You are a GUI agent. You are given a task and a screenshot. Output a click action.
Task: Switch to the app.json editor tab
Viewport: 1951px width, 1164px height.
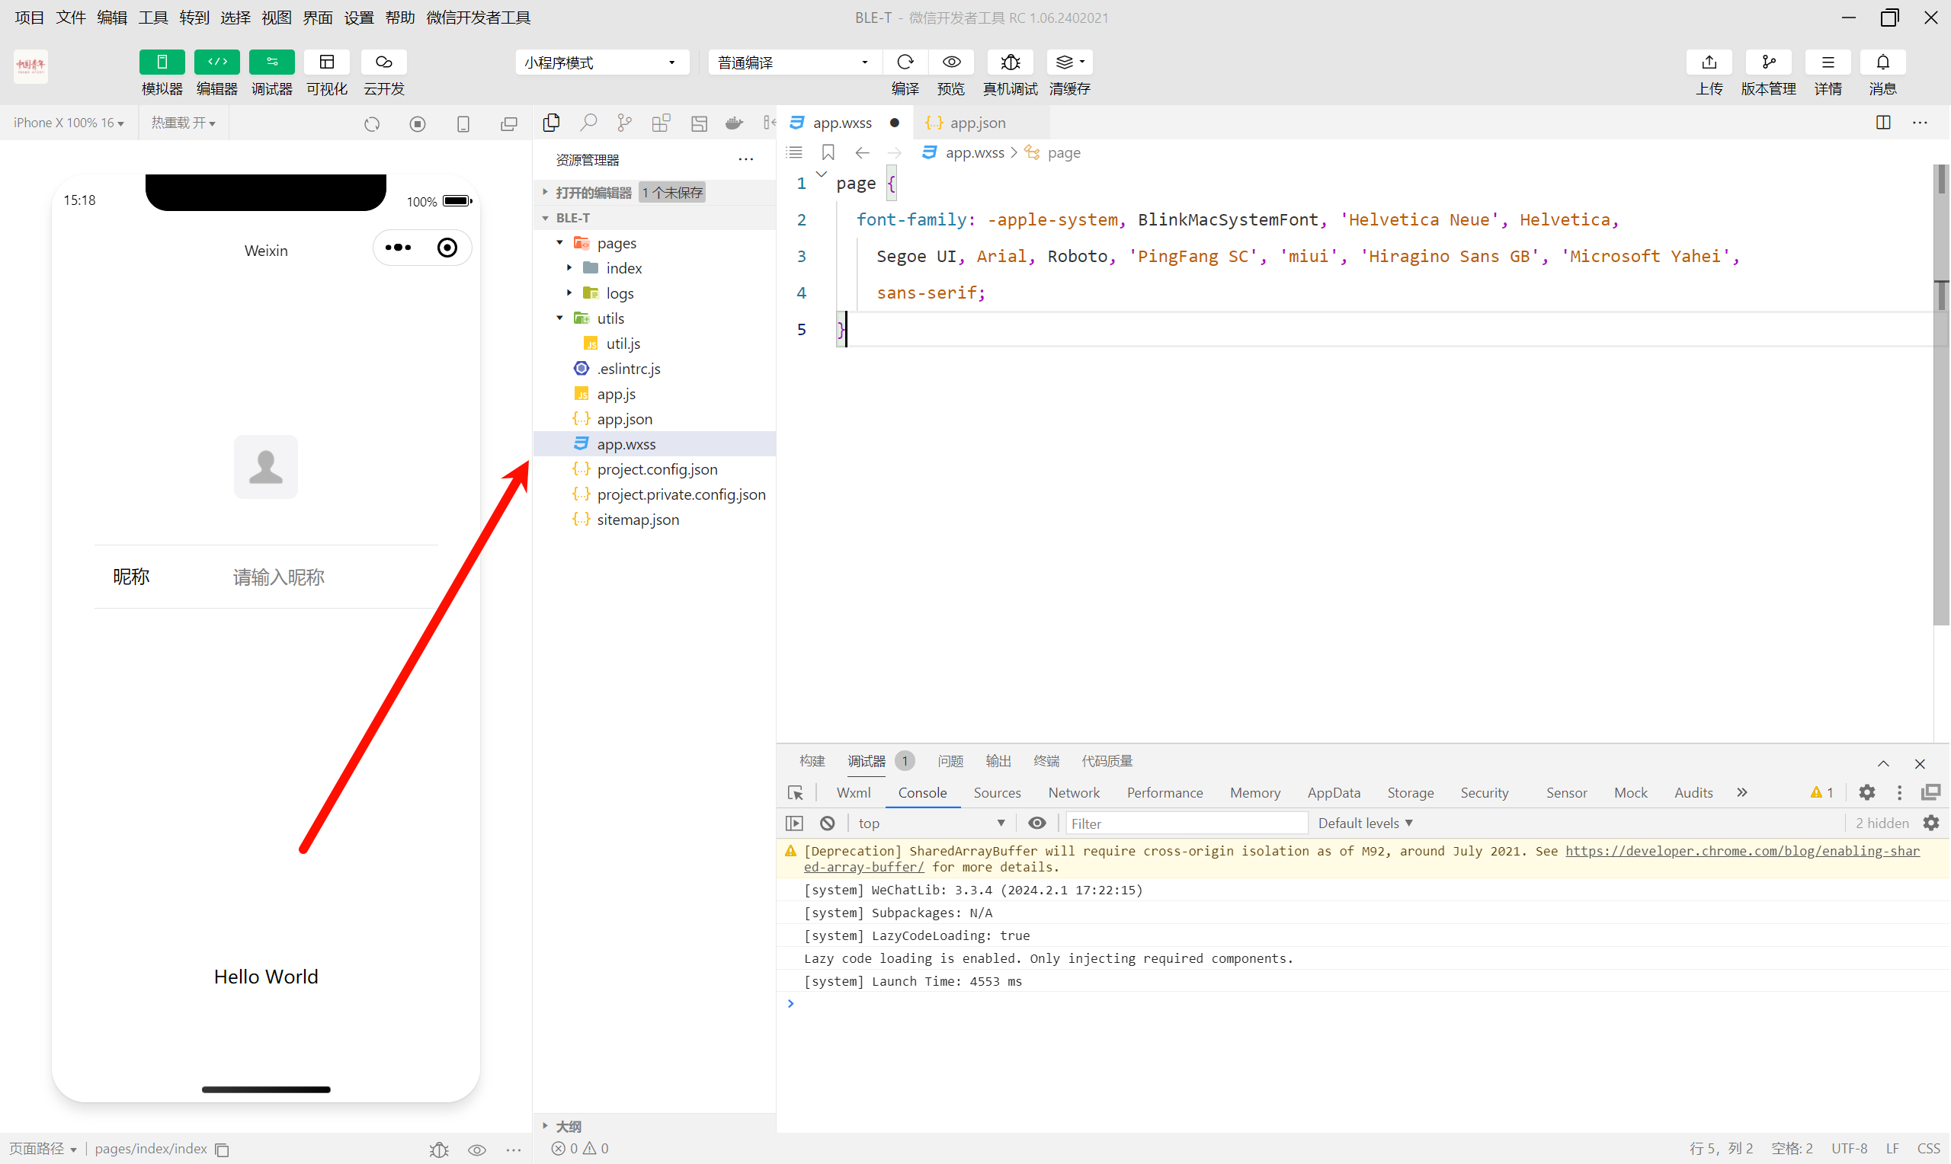coord(976,123)
